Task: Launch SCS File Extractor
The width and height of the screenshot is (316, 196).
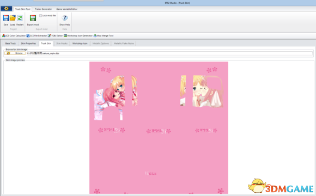Action: 37,35
